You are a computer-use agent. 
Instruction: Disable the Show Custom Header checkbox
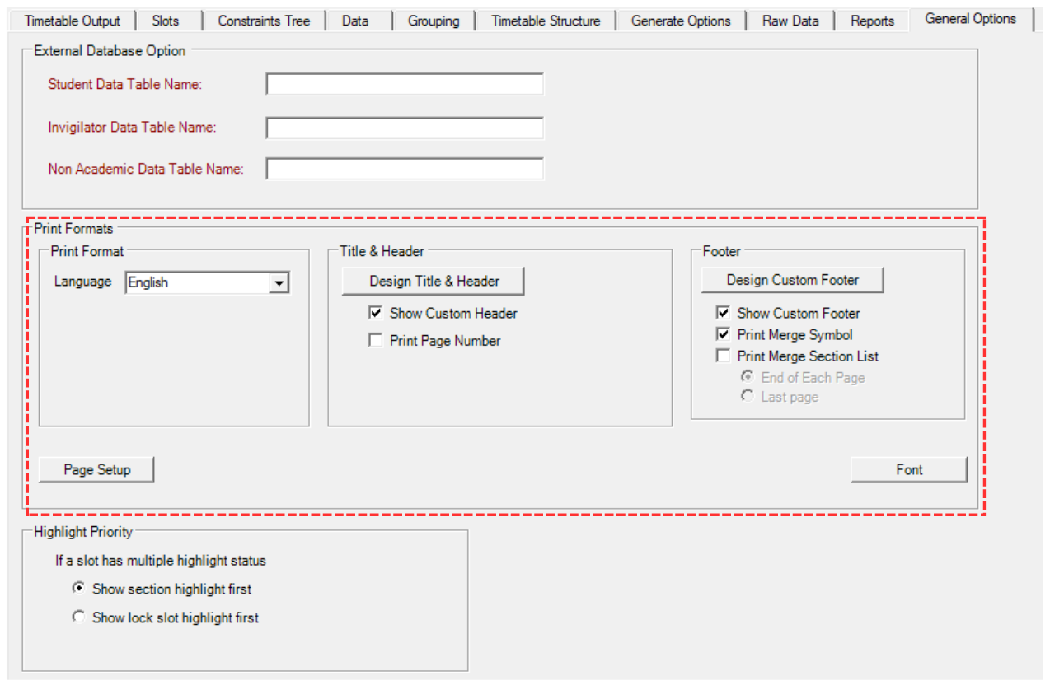coord(376,314)
